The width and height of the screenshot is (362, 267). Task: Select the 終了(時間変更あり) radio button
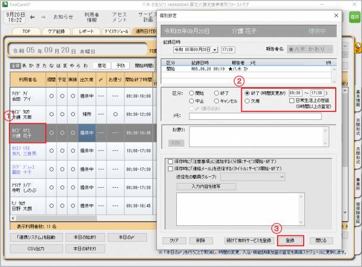pos(247,94)
